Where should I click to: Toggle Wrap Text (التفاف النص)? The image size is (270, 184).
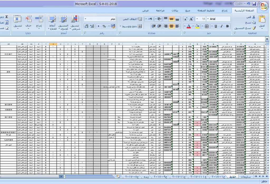pyautogui.click(x=132, y=19)
